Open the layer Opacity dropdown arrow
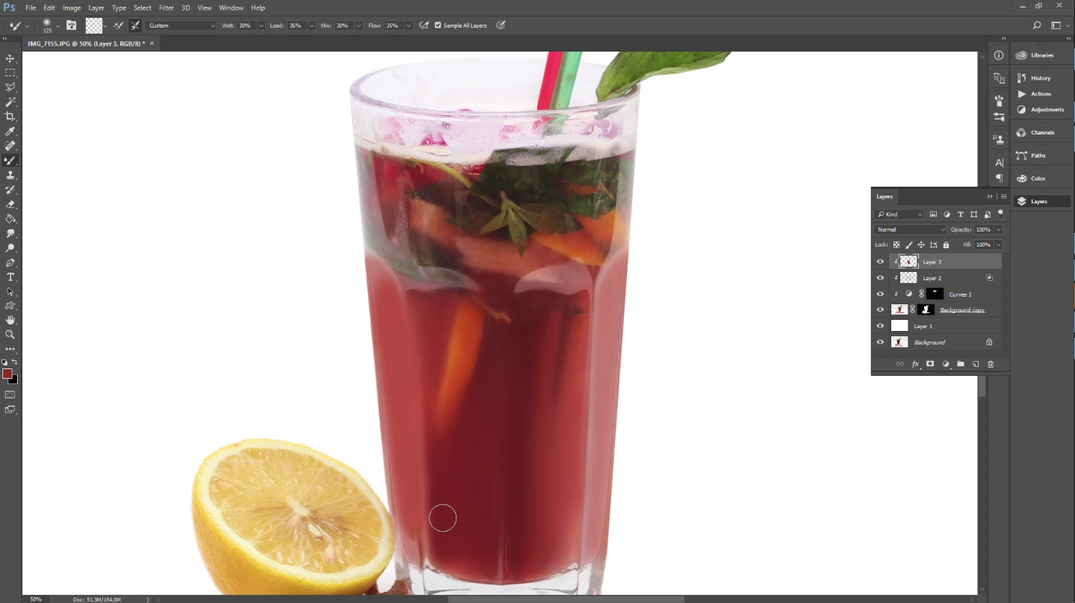 999,229
